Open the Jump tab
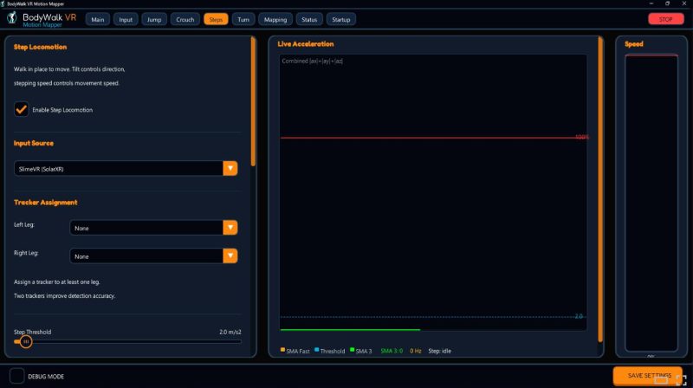Image resolution: width=693 pixels, height=388 pixels. 154,19
